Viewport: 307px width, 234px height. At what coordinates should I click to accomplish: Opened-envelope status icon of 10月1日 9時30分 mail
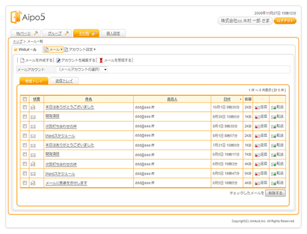33,107
